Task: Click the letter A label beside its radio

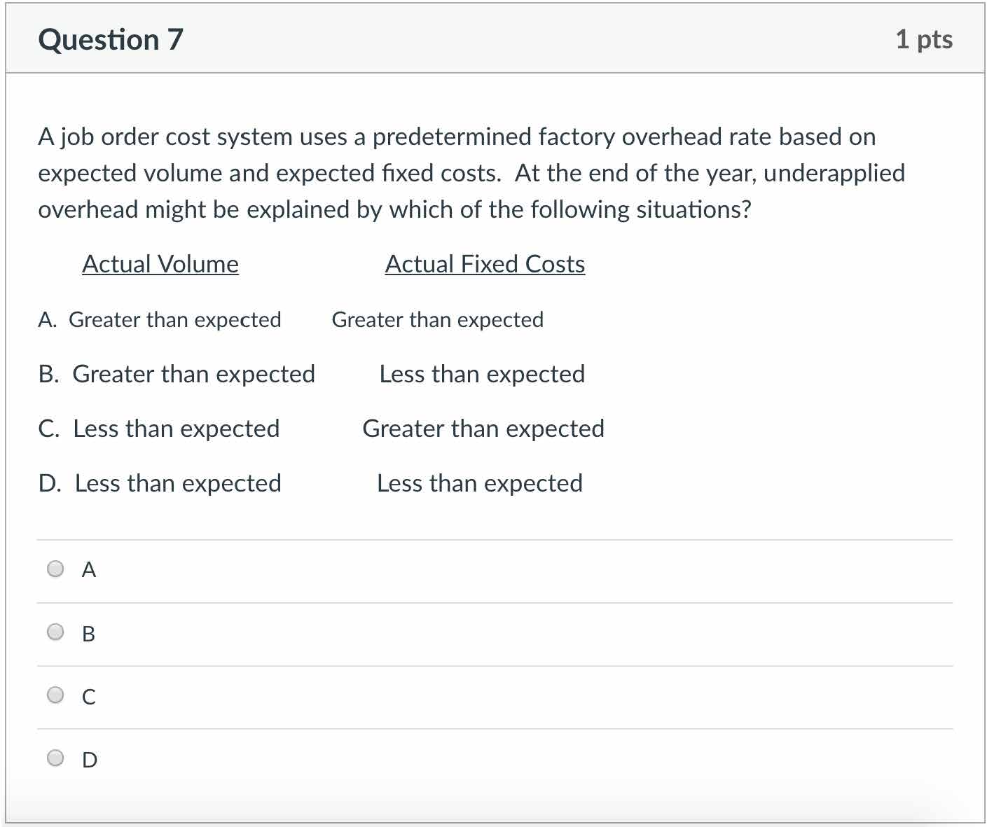Action: pyautogui.click(x=89, y=570)
